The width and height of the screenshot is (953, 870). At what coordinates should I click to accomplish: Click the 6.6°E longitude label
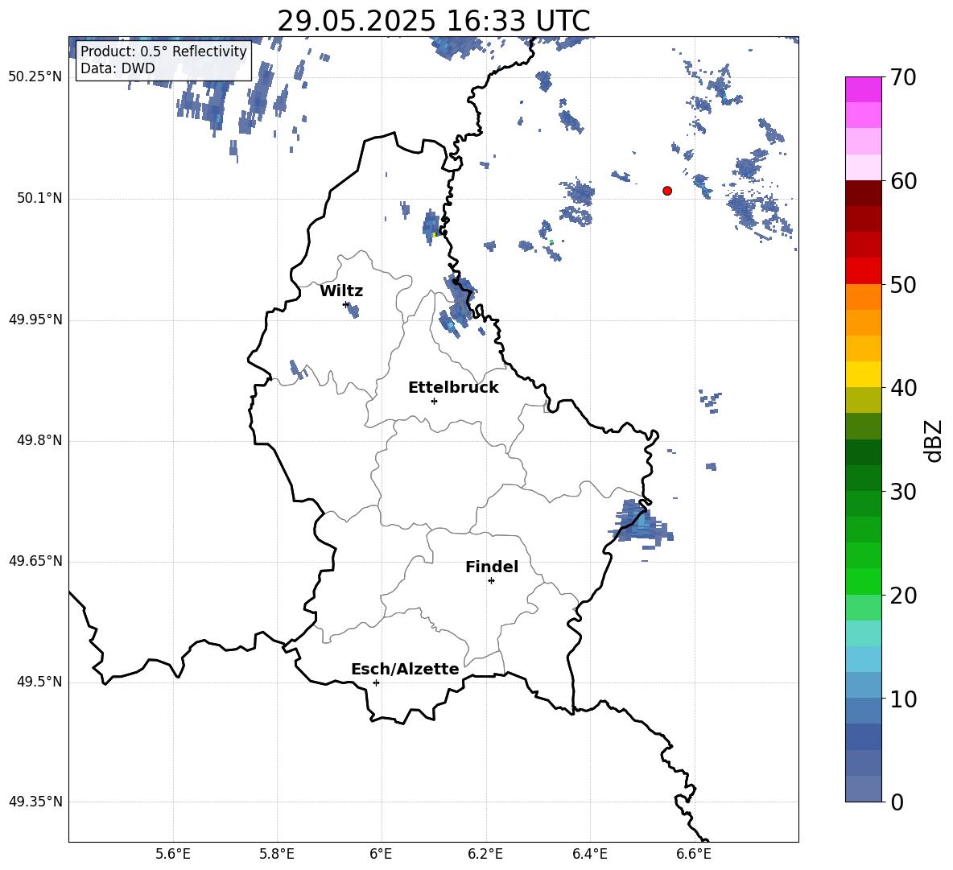point(694,854)
